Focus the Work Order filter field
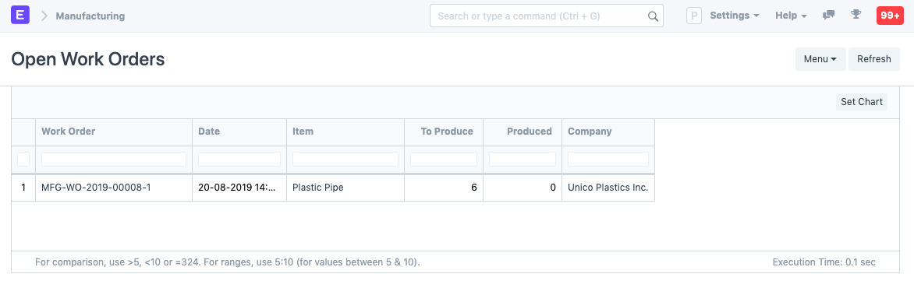 [114, 160]
